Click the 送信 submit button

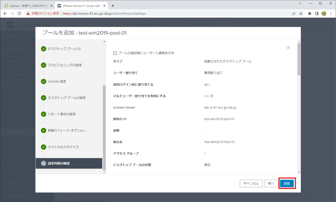[287, 184]
